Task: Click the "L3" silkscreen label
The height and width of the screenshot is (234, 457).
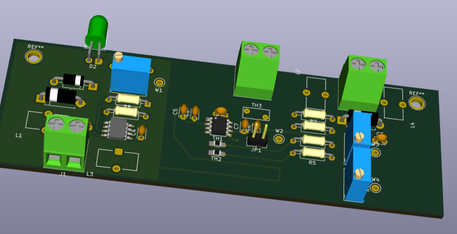Action: point(90,174)
